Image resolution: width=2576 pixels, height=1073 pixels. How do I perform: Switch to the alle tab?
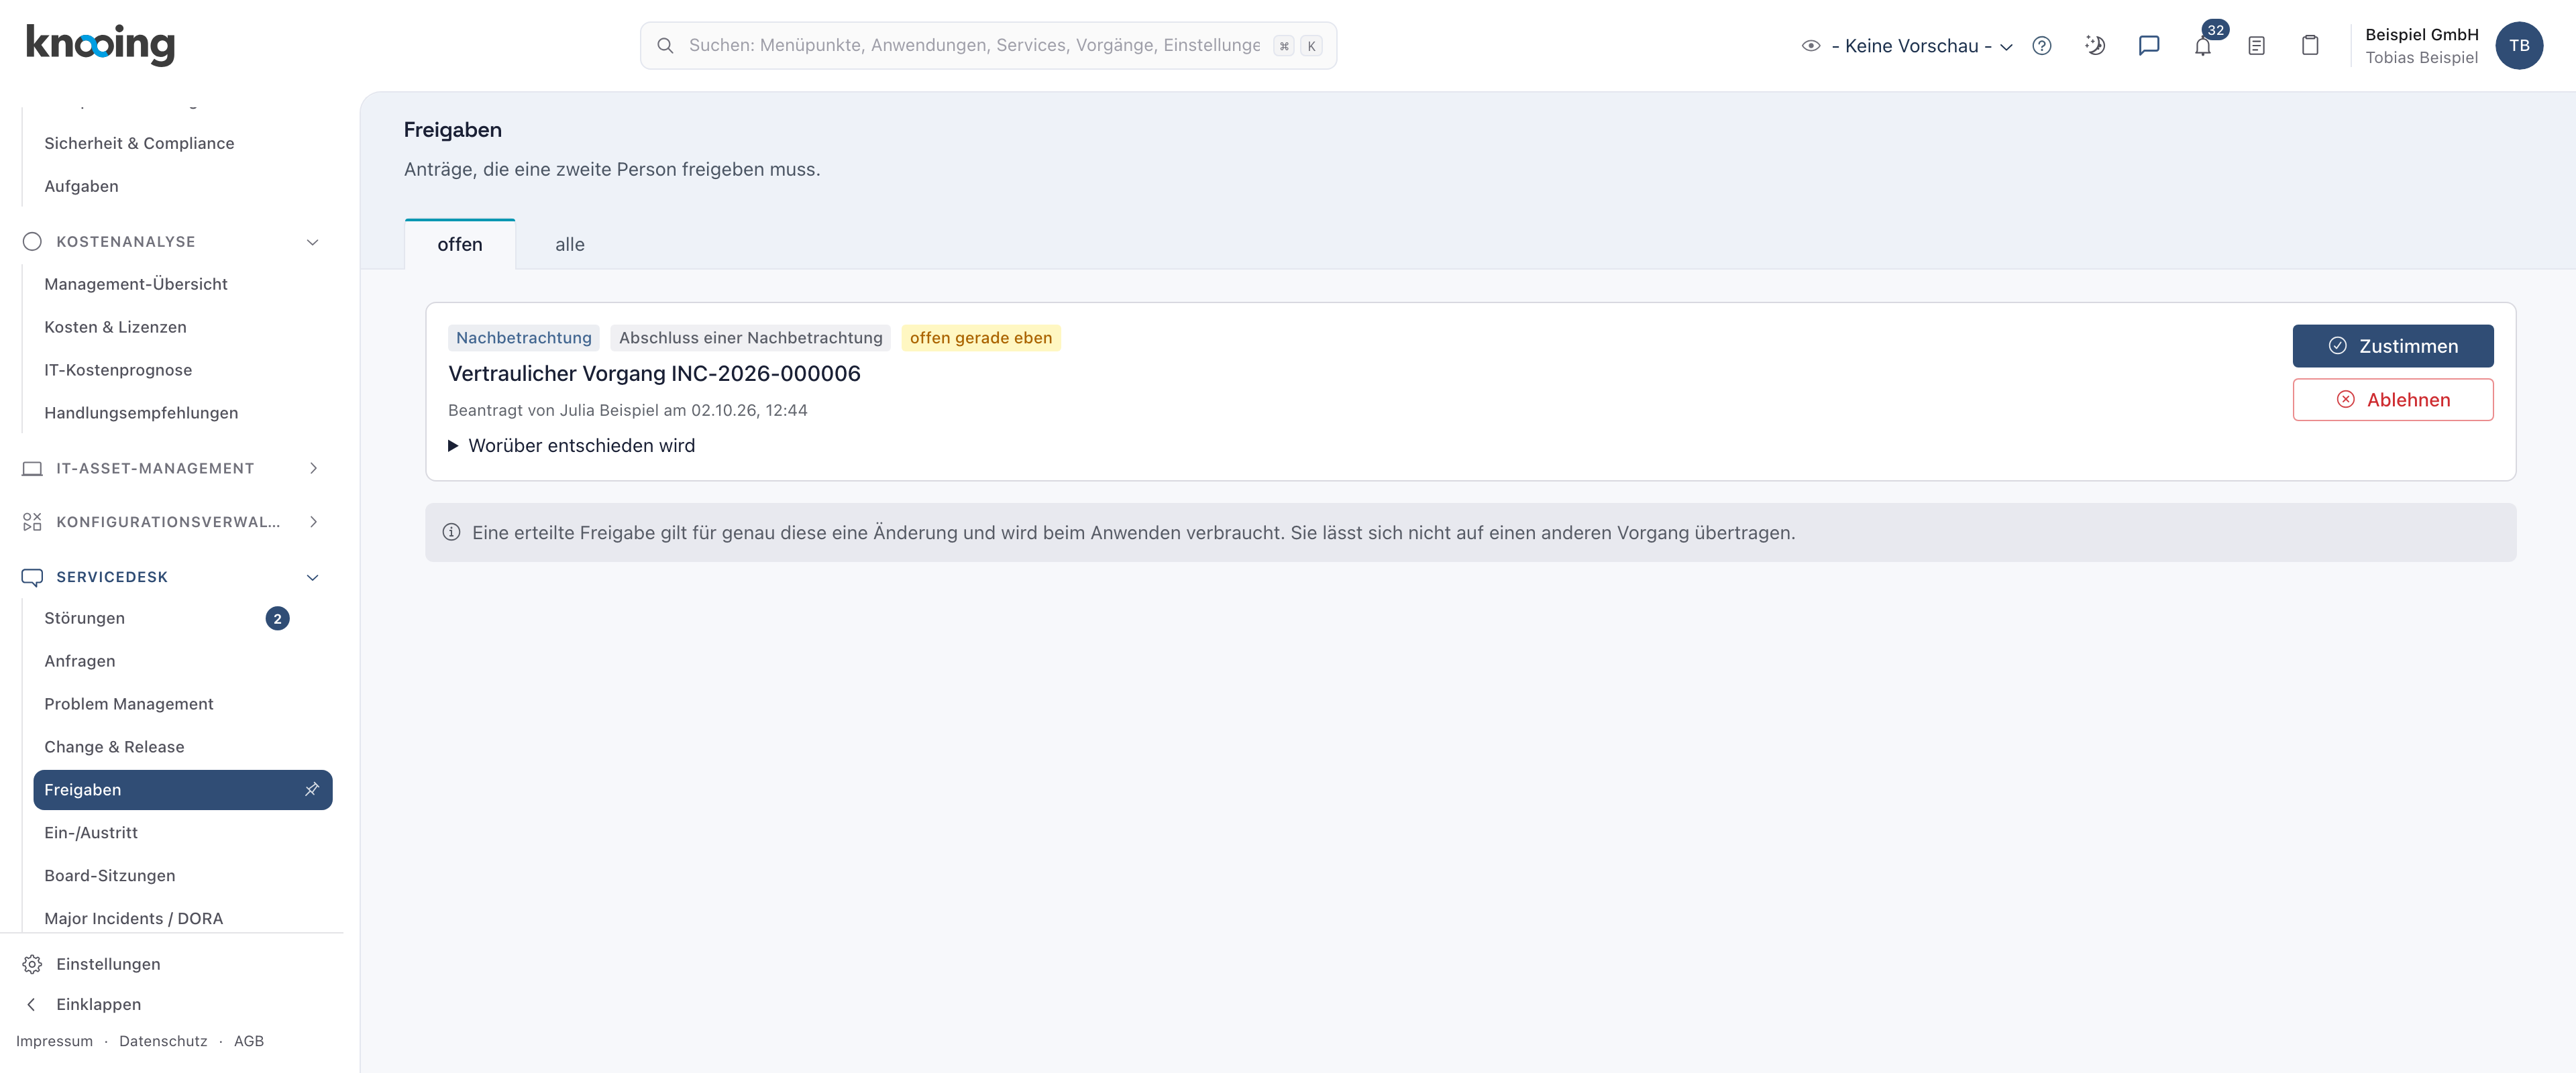tap(570, 244)
